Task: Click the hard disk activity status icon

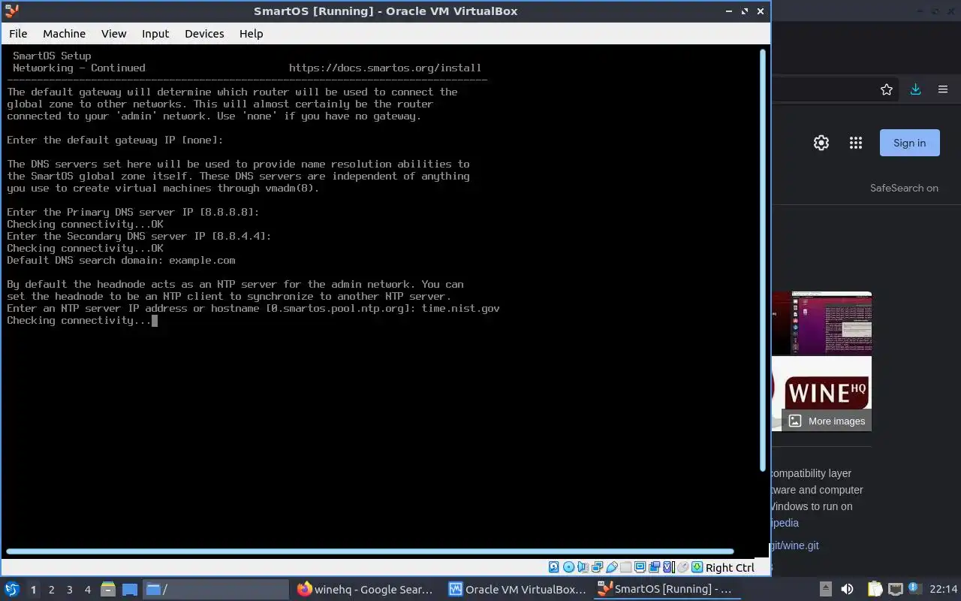Action: (x=554, y=567)
